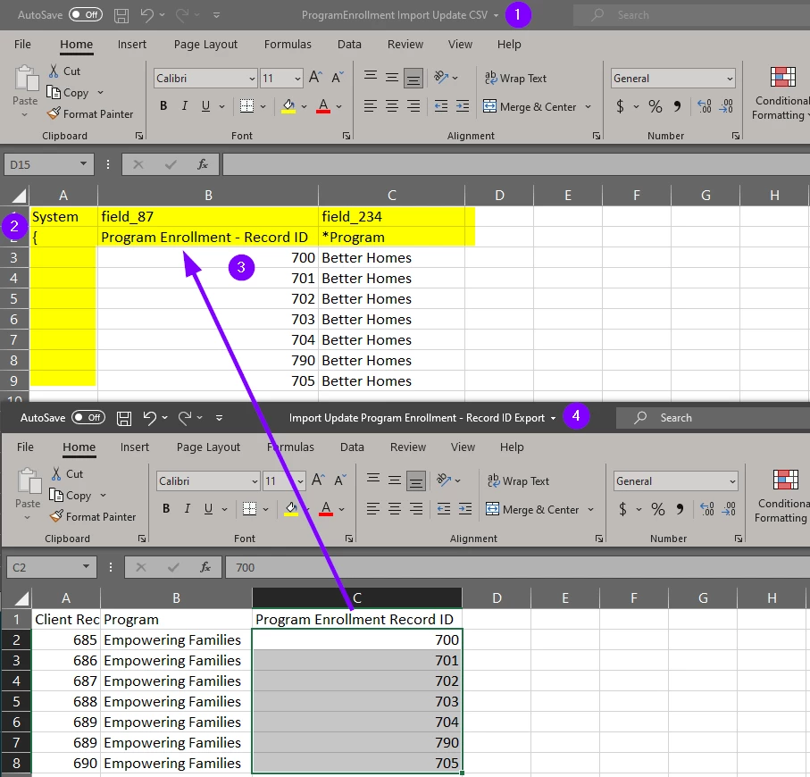Click Save icon in bottom Excel window
The width and height of the screenshot is (810, 777).
point(124,418)
